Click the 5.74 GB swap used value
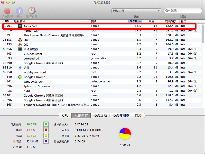 80,141
